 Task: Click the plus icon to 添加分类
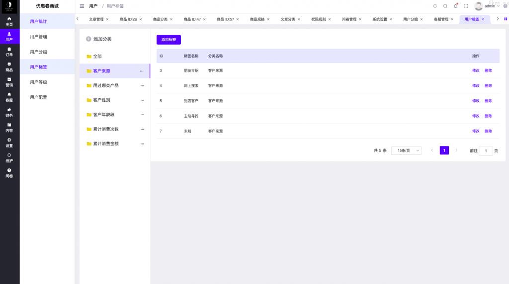coord(88,39)
